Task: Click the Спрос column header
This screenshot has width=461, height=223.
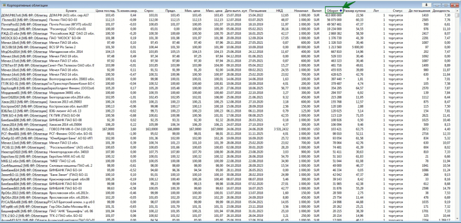Action: pos(148,11)
